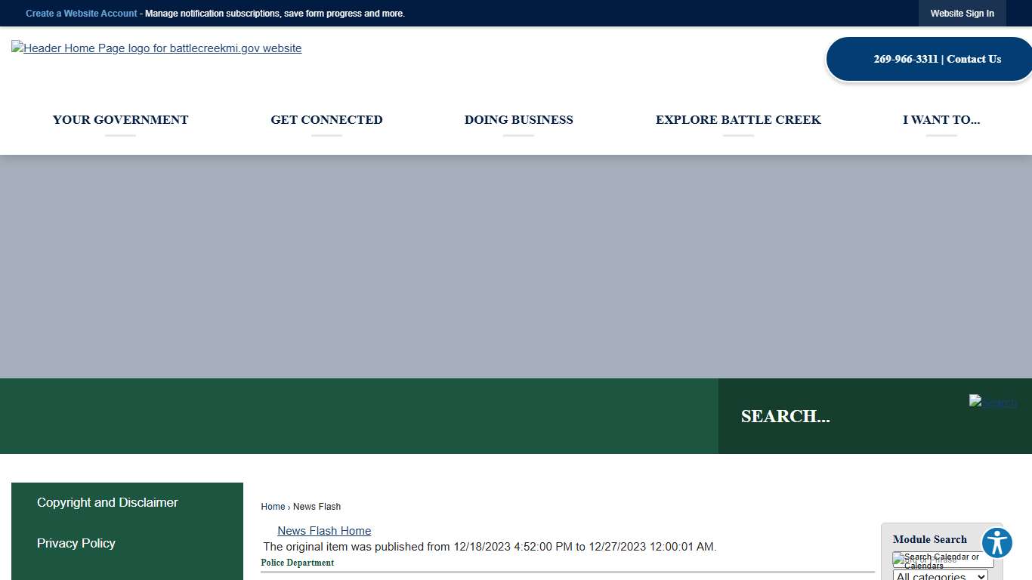Expand the Doing Business menu

[518, 119]
